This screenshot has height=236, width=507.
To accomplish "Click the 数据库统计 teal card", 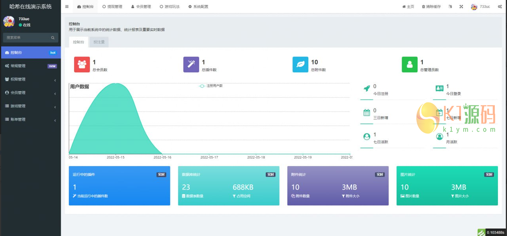I will [x=229, y=186].
